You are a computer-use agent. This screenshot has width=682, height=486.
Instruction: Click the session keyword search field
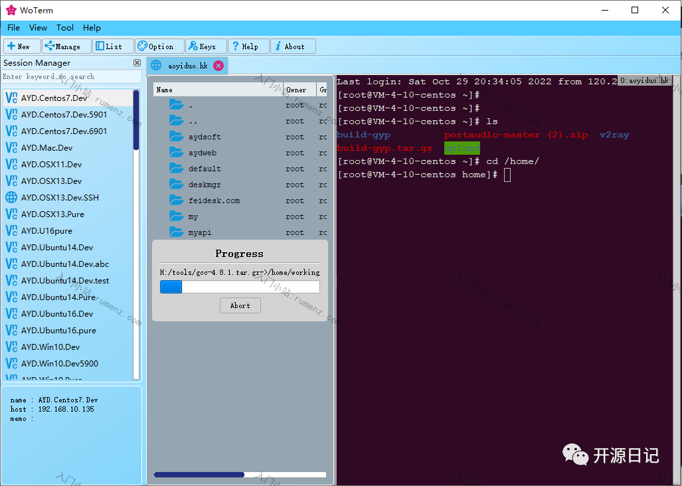(72, 76)
